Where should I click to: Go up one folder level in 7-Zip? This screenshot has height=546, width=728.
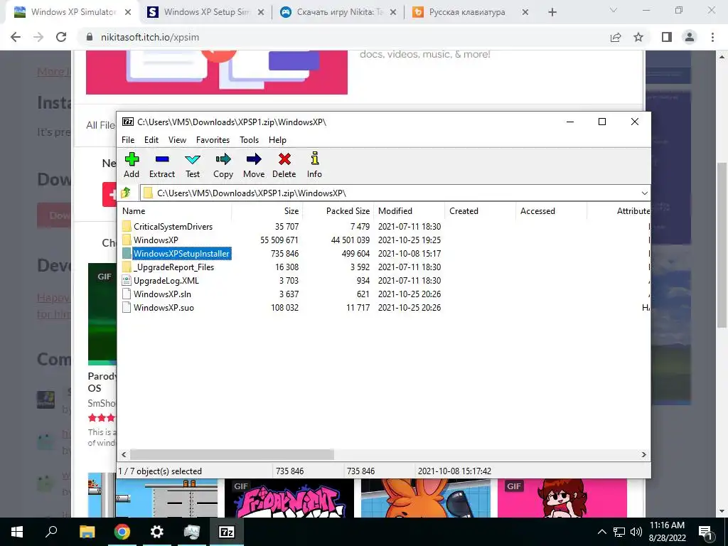[126, 193]
